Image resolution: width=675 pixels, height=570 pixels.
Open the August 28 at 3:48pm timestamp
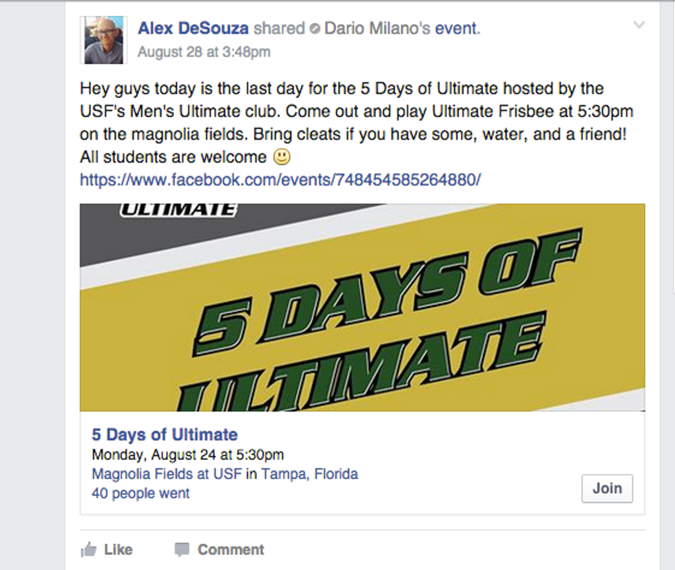tap(204, 52)
